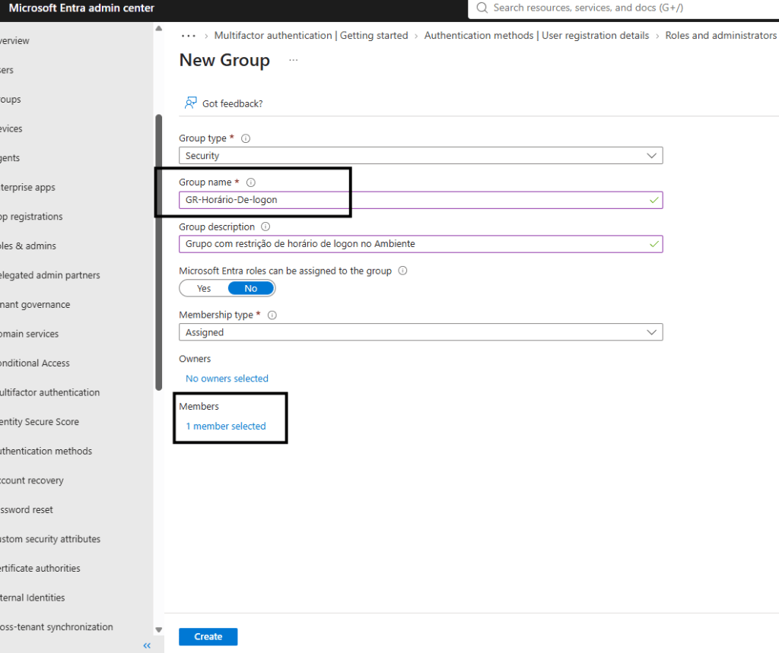Viewport: 779px width, 653px height.
Task: Click the Group description info icon
Action: pos(265,227)
